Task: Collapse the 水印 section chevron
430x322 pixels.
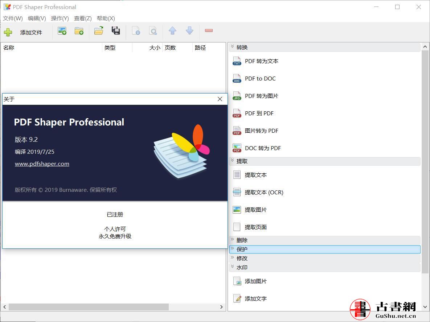Action: [x=232, y=267]
